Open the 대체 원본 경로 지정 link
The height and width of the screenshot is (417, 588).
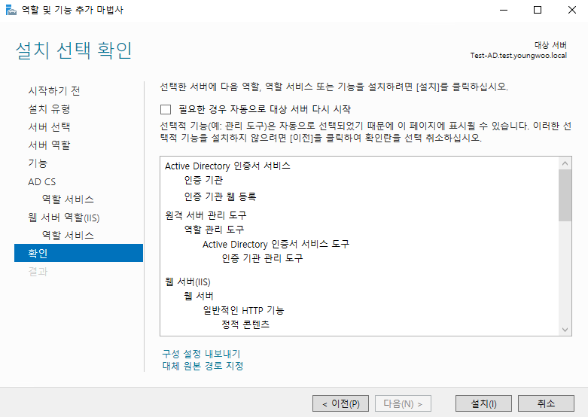[x=203, y=366]
